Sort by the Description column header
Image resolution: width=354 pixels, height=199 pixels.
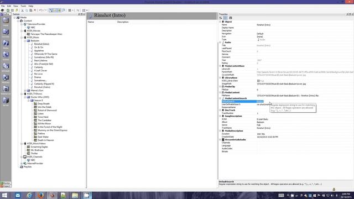click(x=123, y=22)
